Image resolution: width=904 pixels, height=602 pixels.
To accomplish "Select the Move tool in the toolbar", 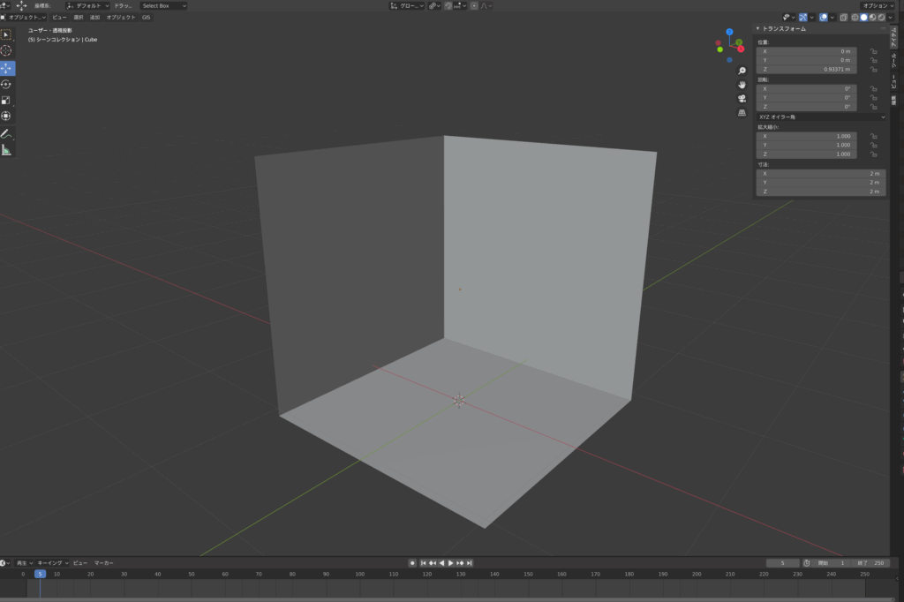I will (7, 68).
